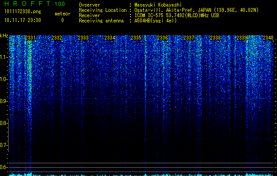Viewport: 277px width, 176px height.
Task: Click the observer name Masayuki Kobayashi
Action: click(158, 5)
